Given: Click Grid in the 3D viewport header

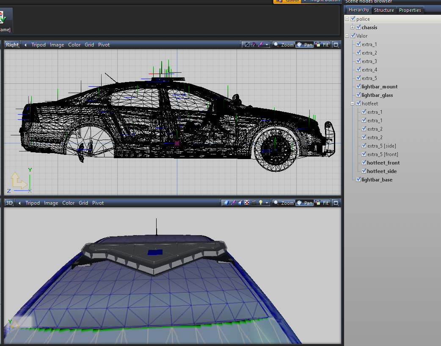Looking at the screenshot, I should click(83, 203).
